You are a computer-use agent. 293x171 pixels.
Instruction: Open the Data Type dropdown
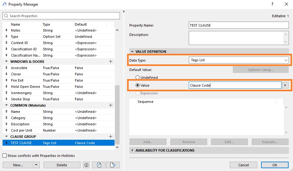click(x=239, y=60)
